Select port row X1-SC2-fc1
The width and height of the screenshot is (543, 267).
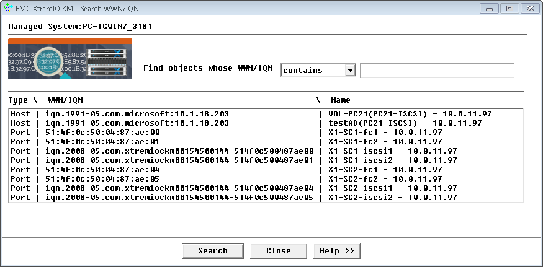click(x=266, y=170)
